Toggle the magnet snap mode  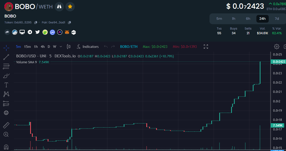(6, 147)
